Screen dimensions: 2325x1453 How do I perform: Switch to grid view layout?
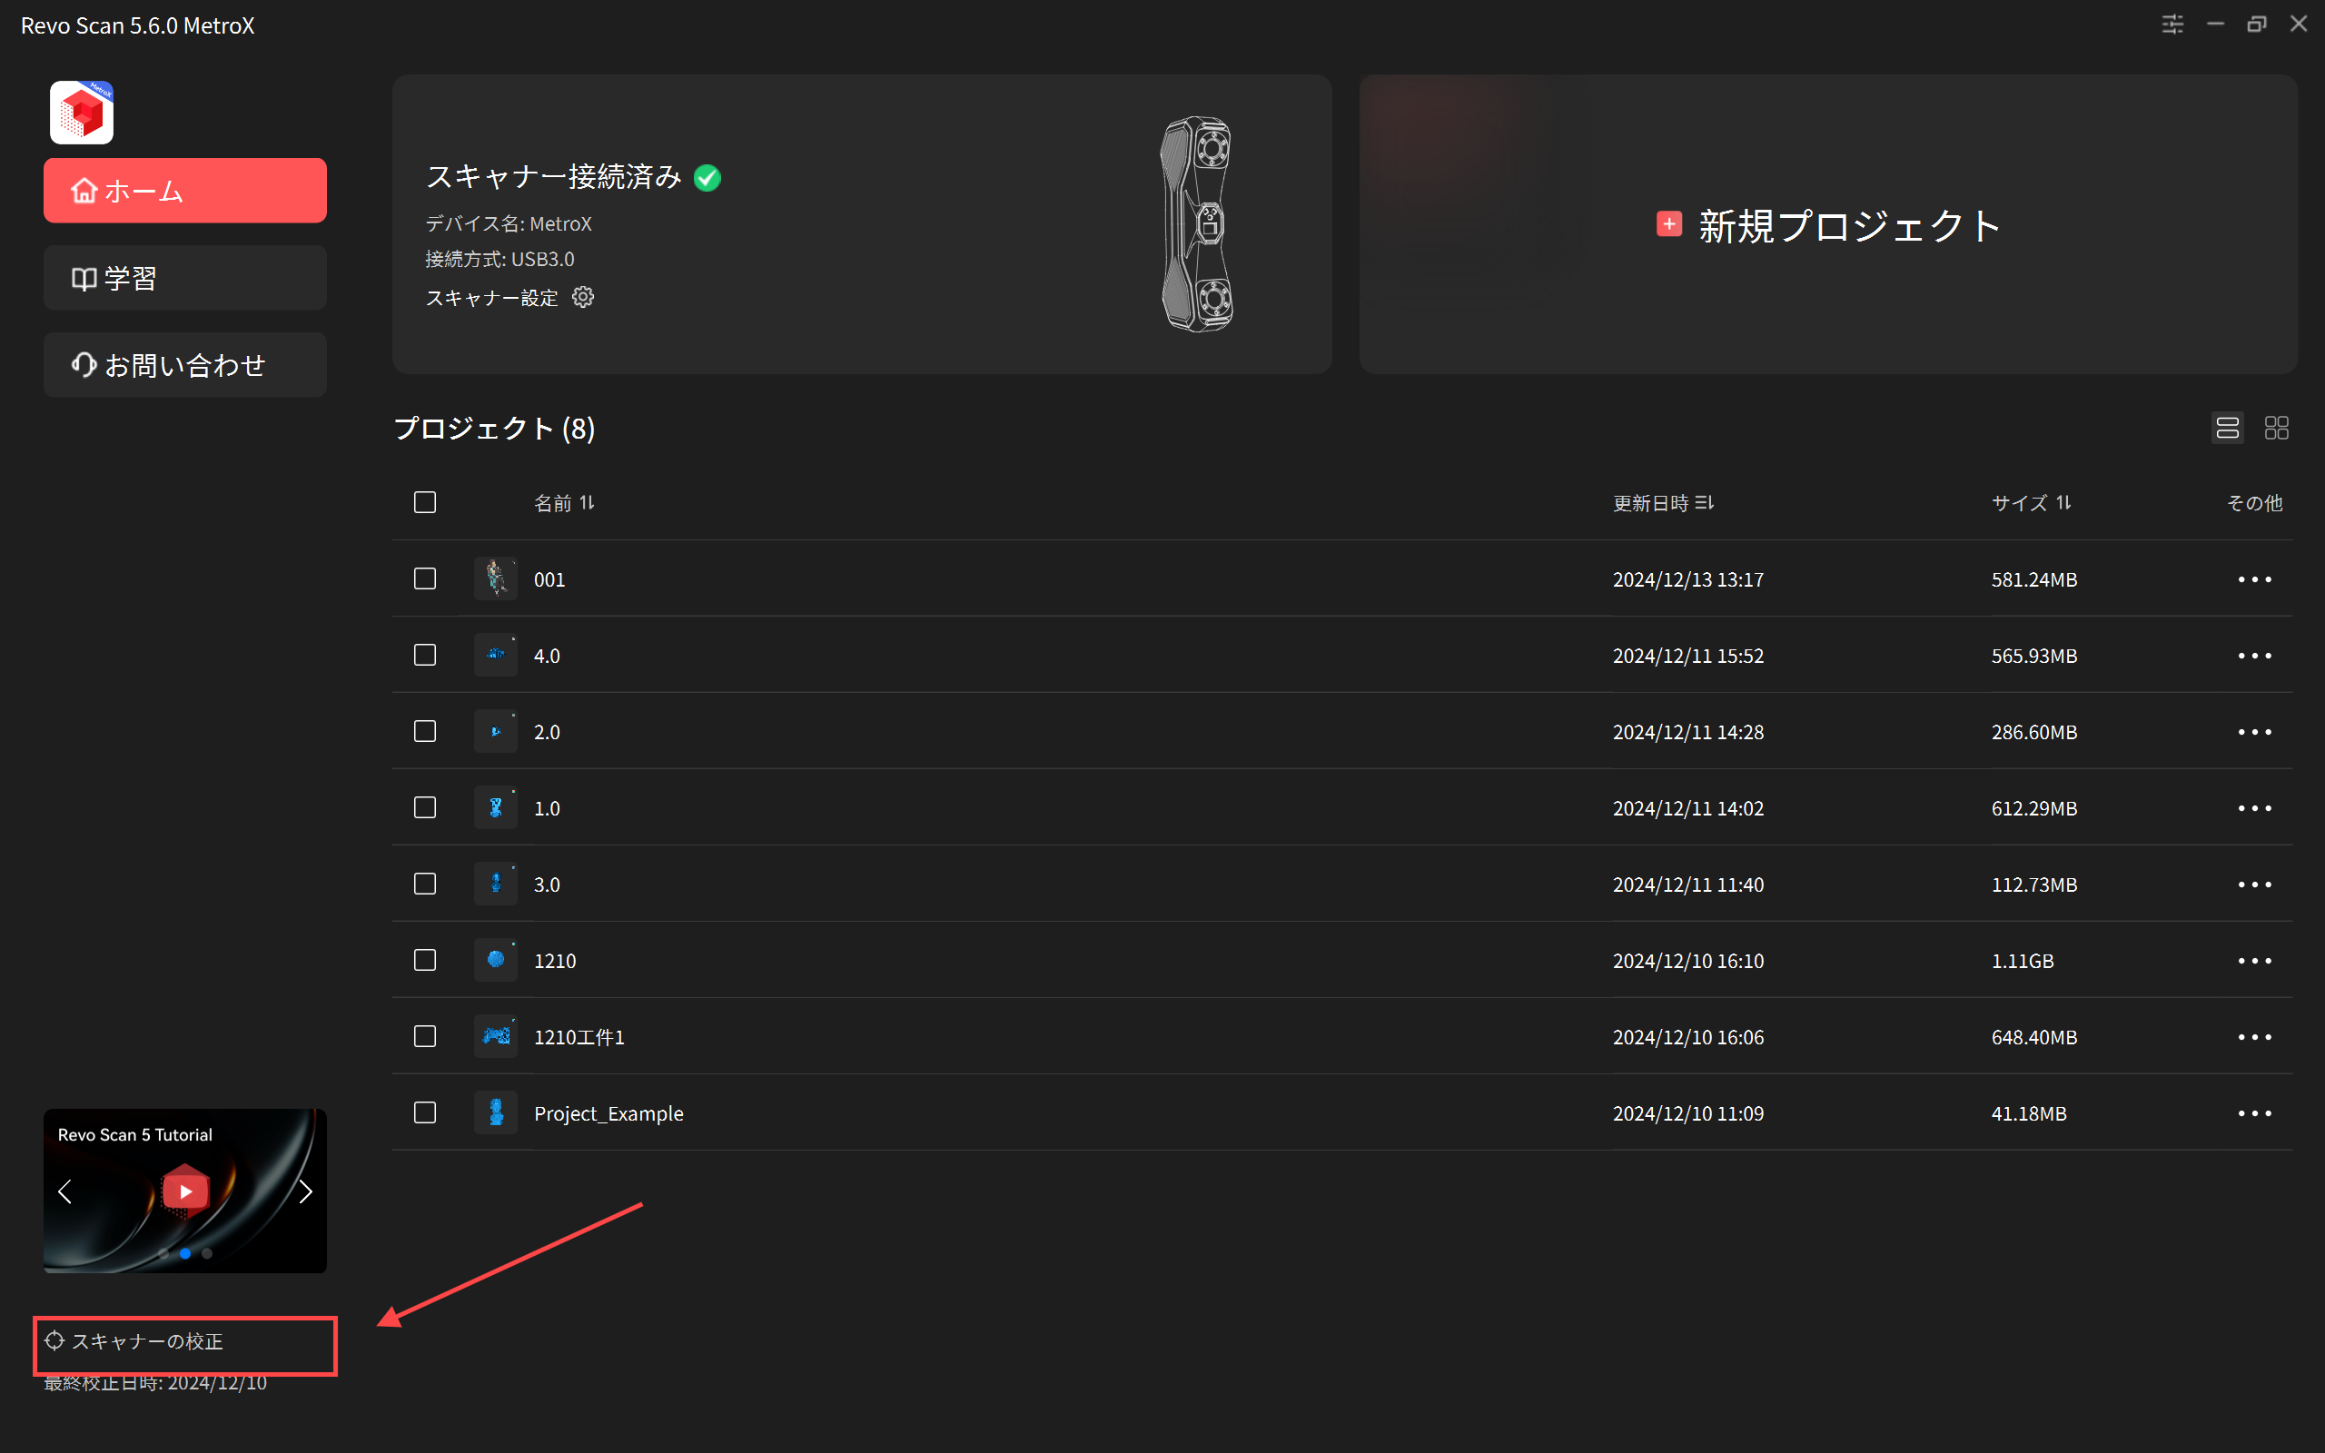tap(2276, 428)
